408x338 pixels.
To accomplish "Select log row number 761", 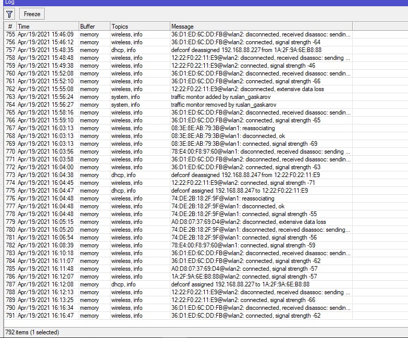I will click(x=178, y=81).
